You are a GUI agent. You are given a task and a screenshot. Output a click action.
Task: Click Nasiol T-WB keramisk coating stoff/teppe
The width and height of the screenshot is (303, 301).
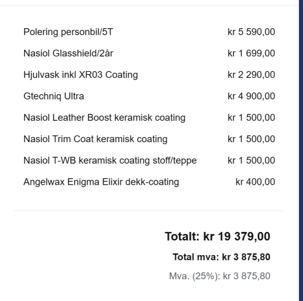point(110,161)
